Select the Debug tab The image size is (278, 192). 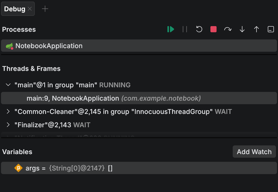pos(14,8)
